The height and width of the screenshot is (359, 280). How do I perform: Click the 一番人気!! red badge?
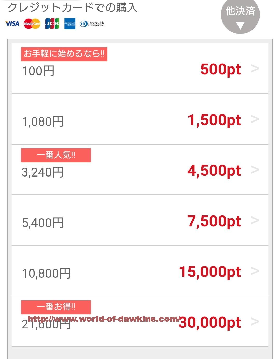56,155
